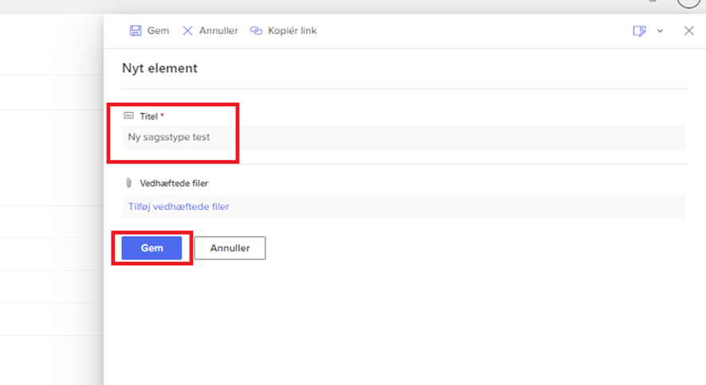Viewport: 706px width, 385px height.
Task: Select Kopiér link text in the command bar
Action: 292,31
